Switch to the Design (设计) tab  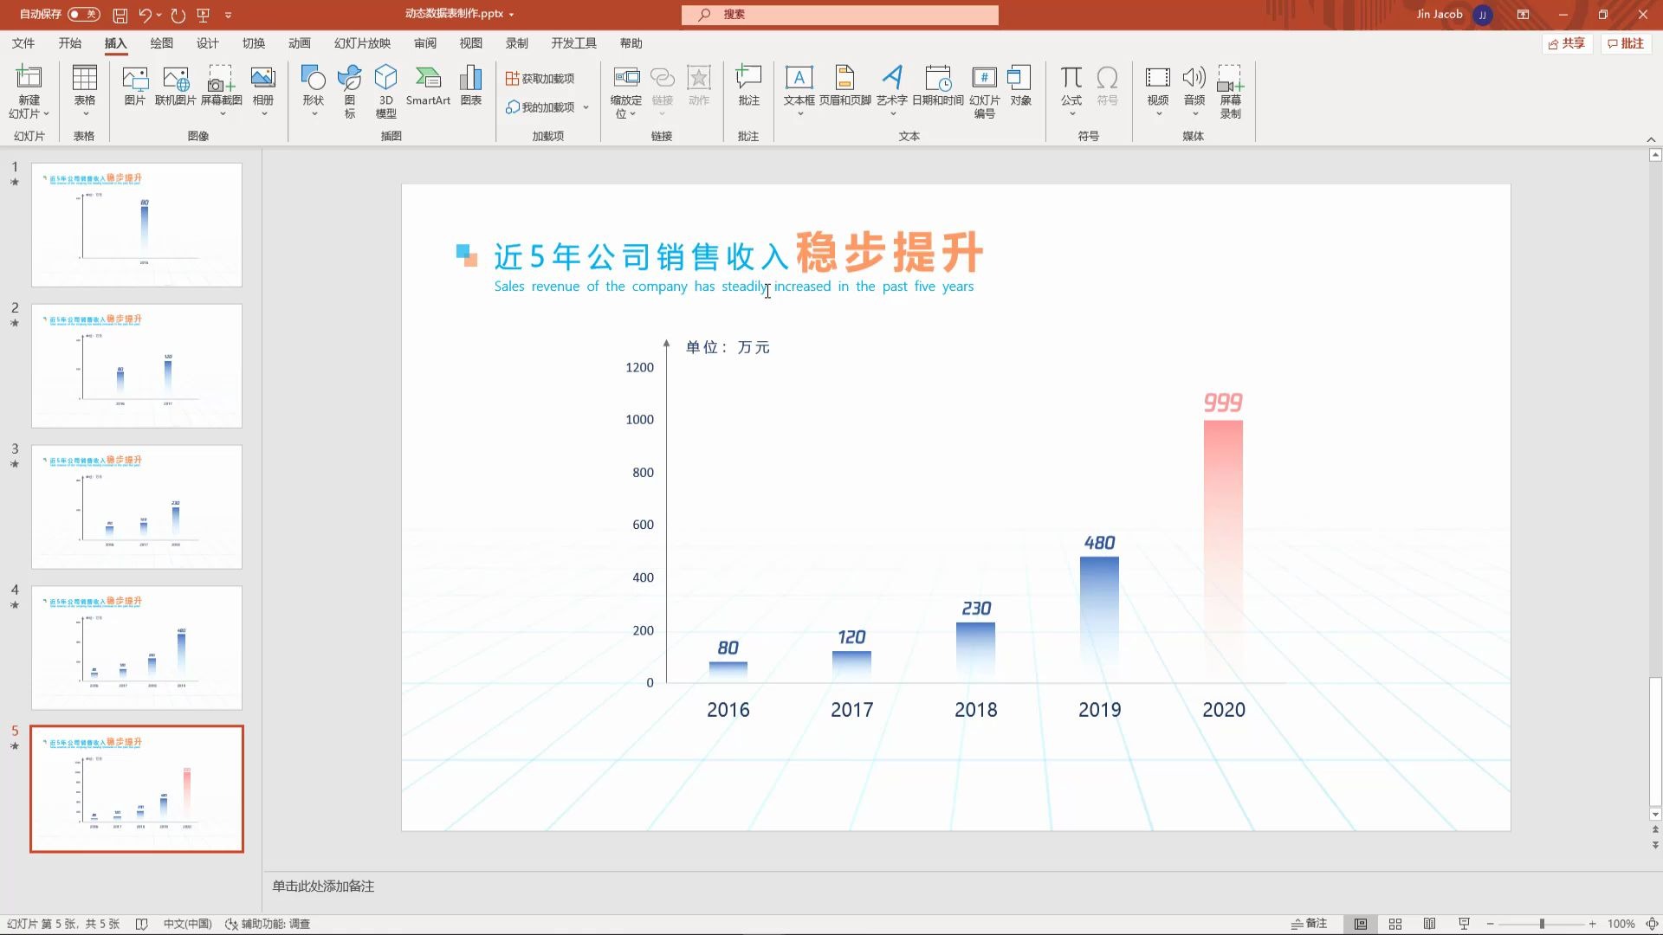208,43
